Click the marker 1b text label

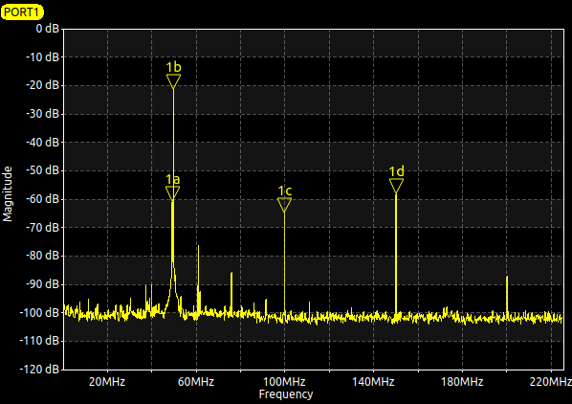(x=173, y=67)
